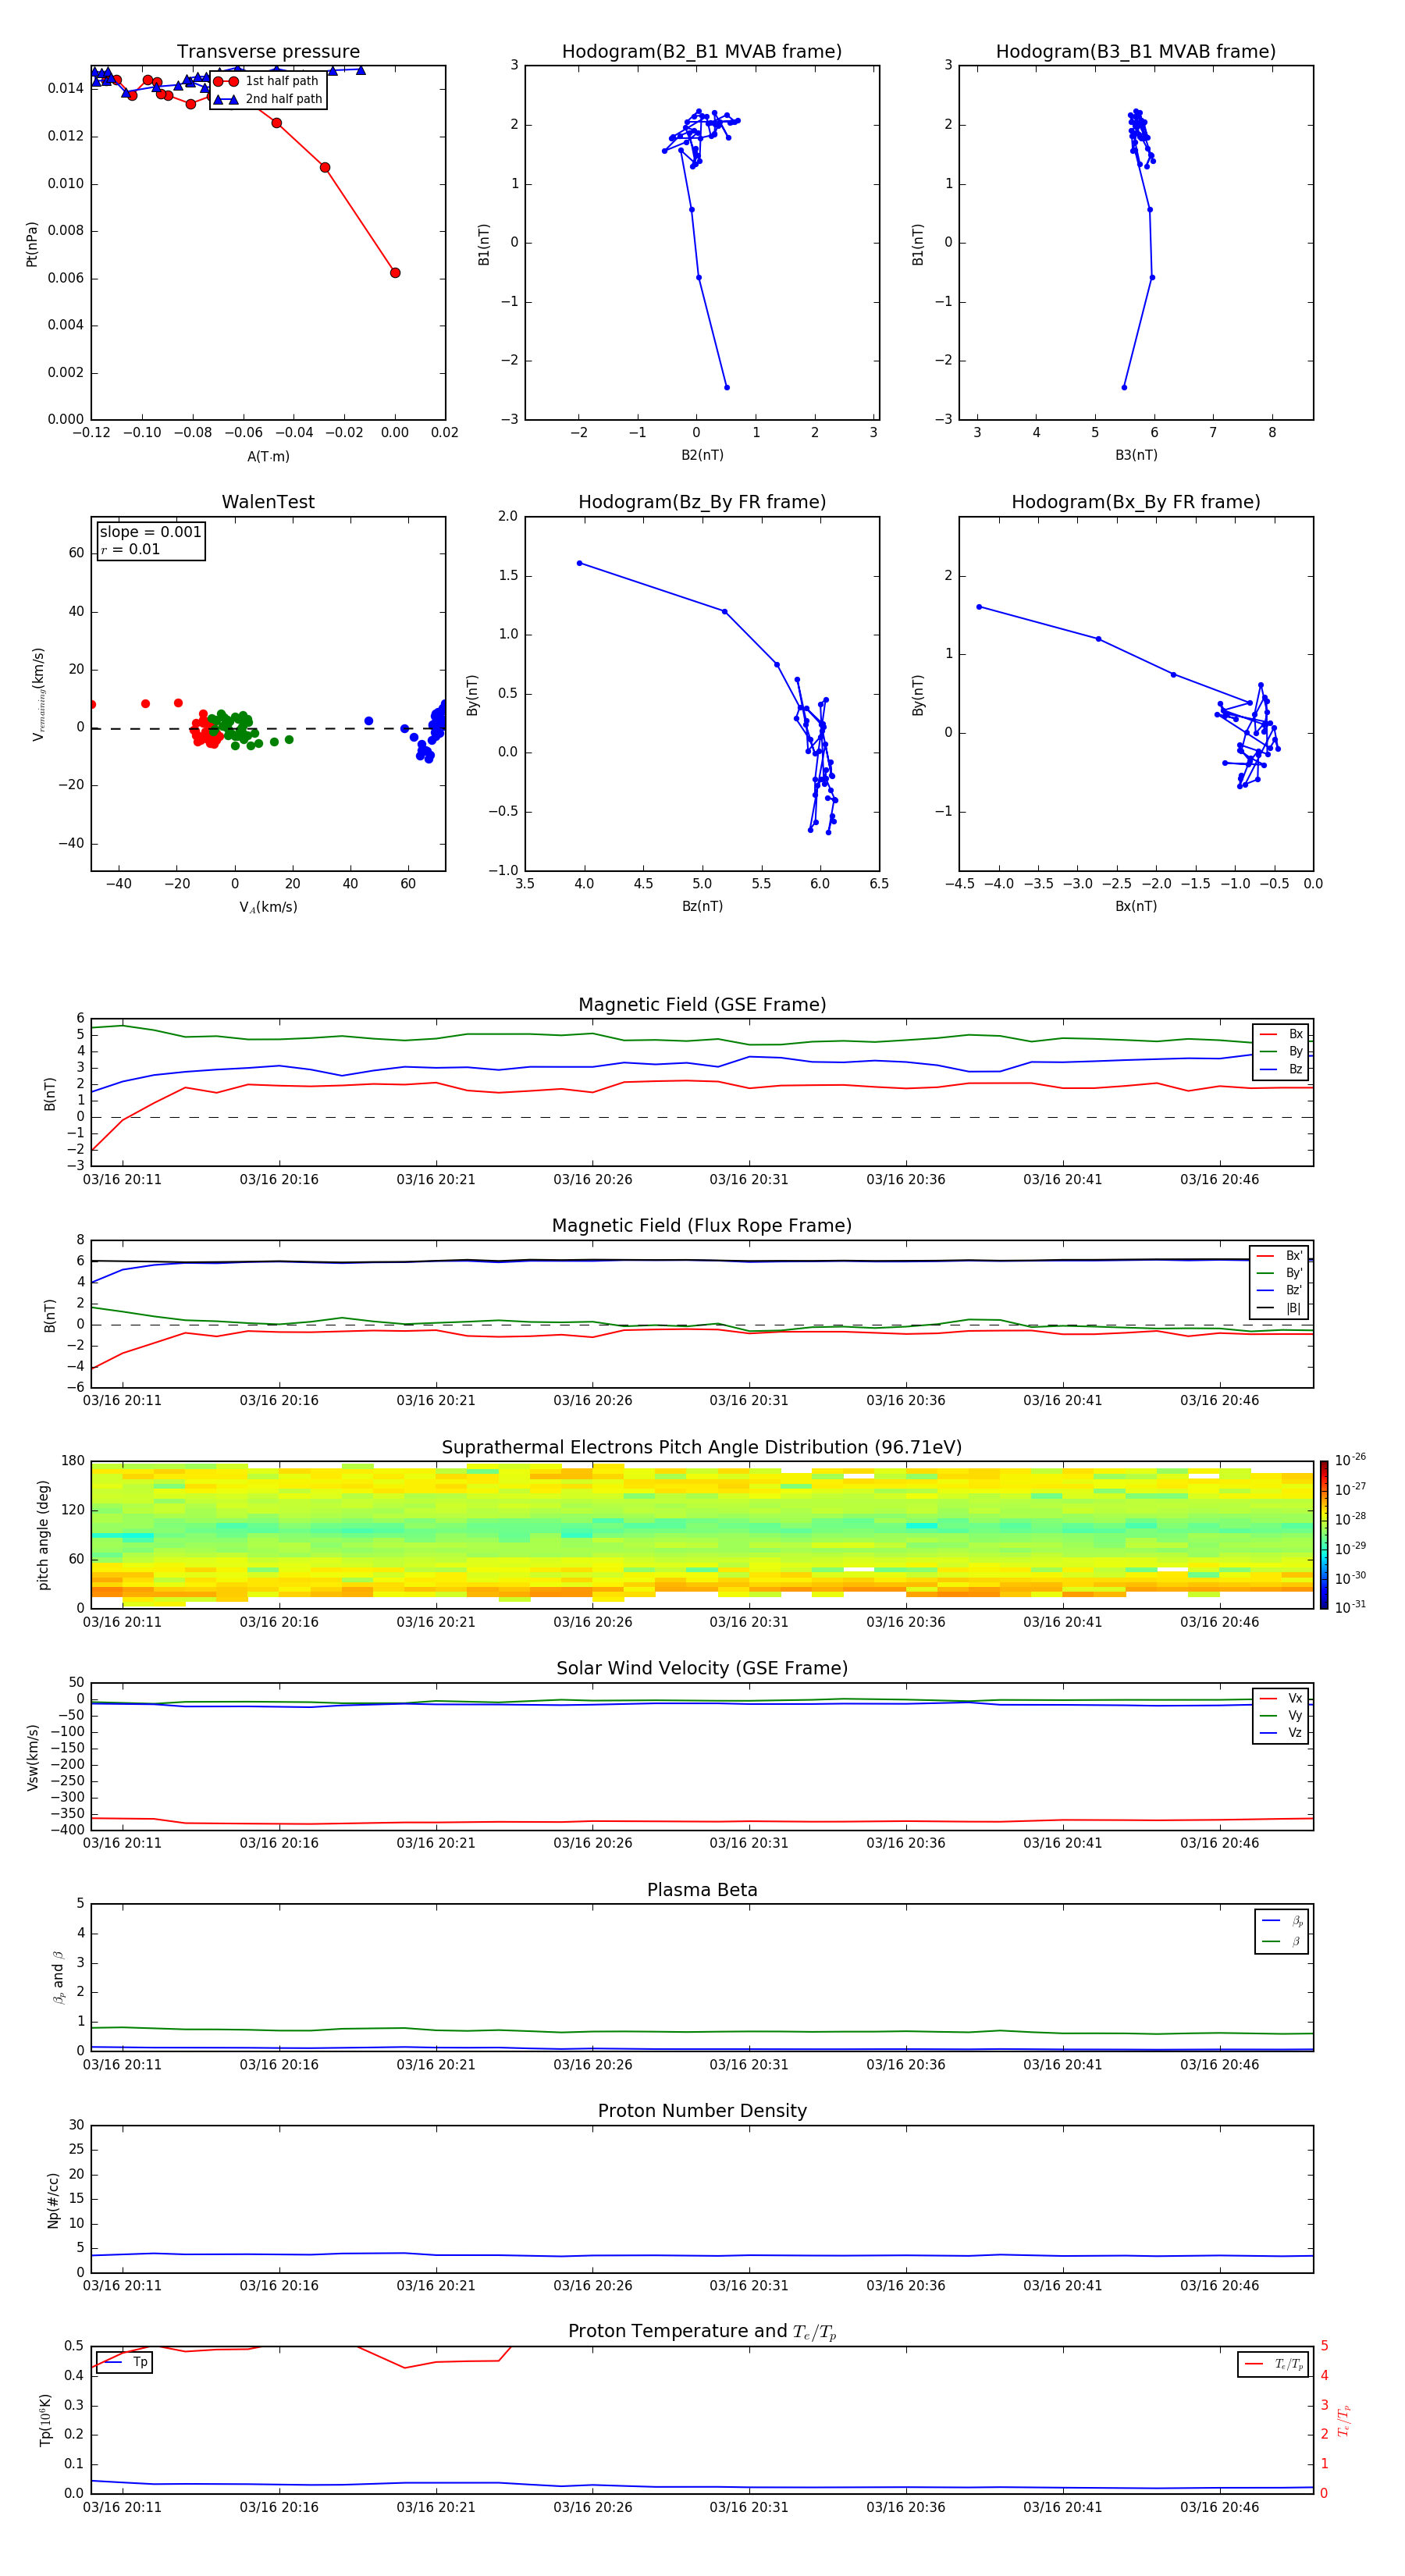Click '2nd half path' legend entry
The image size is (1405, 2576).
268,99
